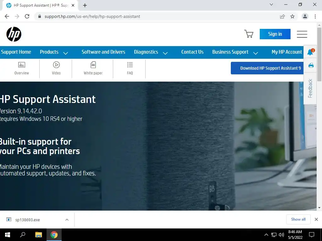322x241 pixels.
Task: Open the Windows Start menu
Action: (8, 235)
